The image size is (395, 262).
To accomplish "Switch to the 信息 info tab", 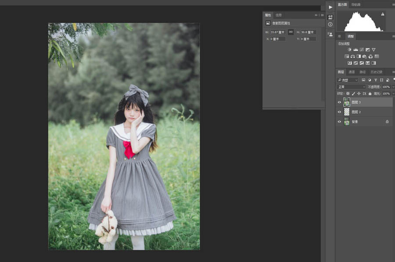I will click(278, 14).
